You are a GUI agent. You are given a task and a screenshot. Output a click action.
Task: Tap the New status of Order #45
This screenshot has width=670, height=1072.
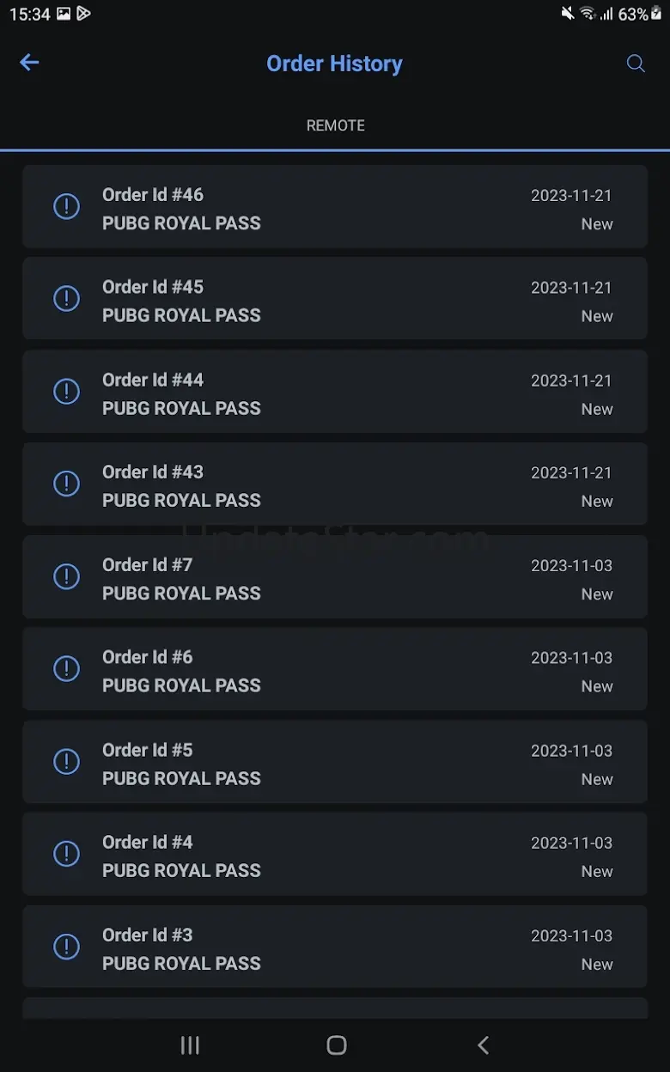(x=597, y=316)
